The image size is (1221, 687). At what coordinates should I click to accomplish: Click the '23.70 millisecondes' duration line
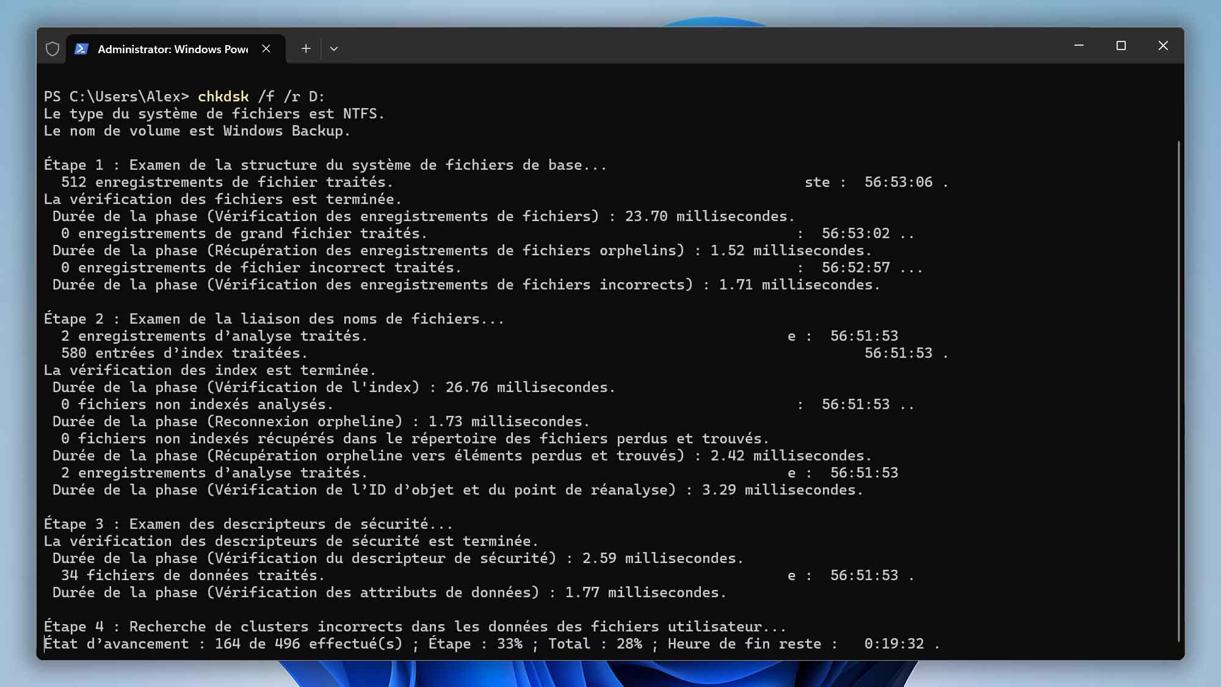pos(424,216)
